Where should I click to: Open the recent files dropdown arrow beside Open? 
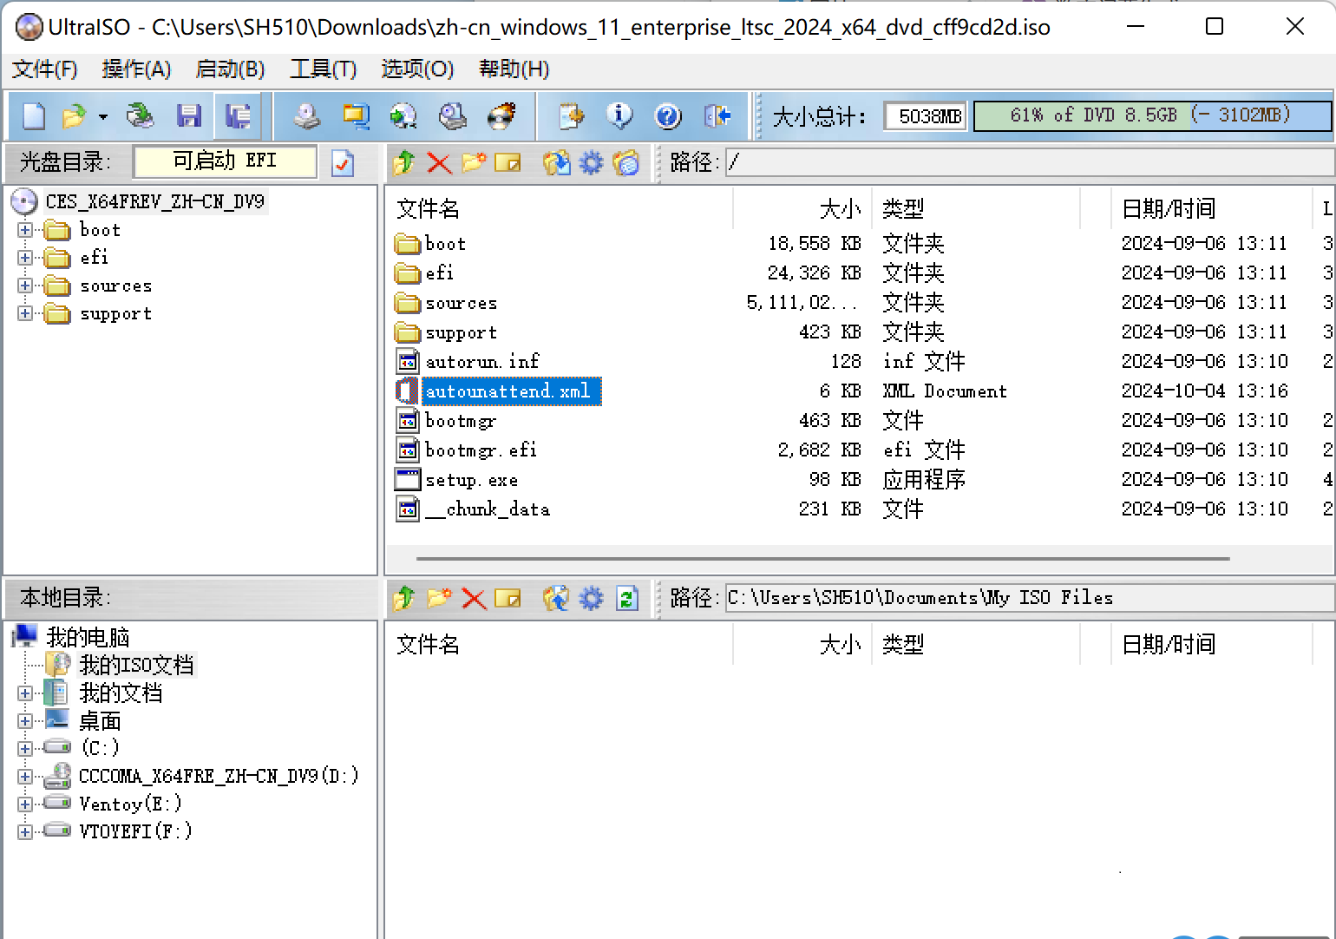(x=102, y=116)
